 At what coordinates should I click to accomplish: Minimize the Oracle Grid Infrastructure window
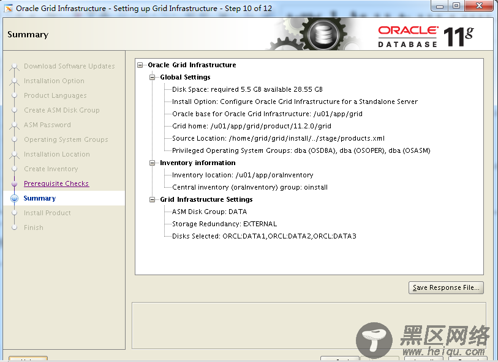[440, 6]
